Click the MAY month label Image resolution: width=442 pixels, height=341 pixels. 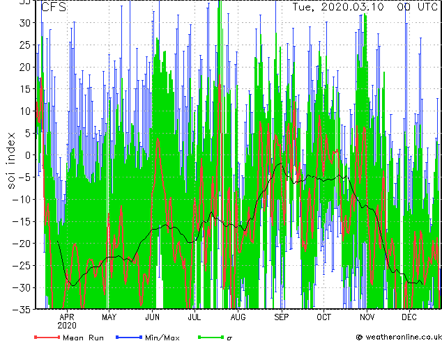click(x=109, y=317)
